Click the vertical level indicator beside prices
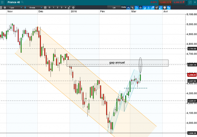197x137 pixels. [186, 2]
